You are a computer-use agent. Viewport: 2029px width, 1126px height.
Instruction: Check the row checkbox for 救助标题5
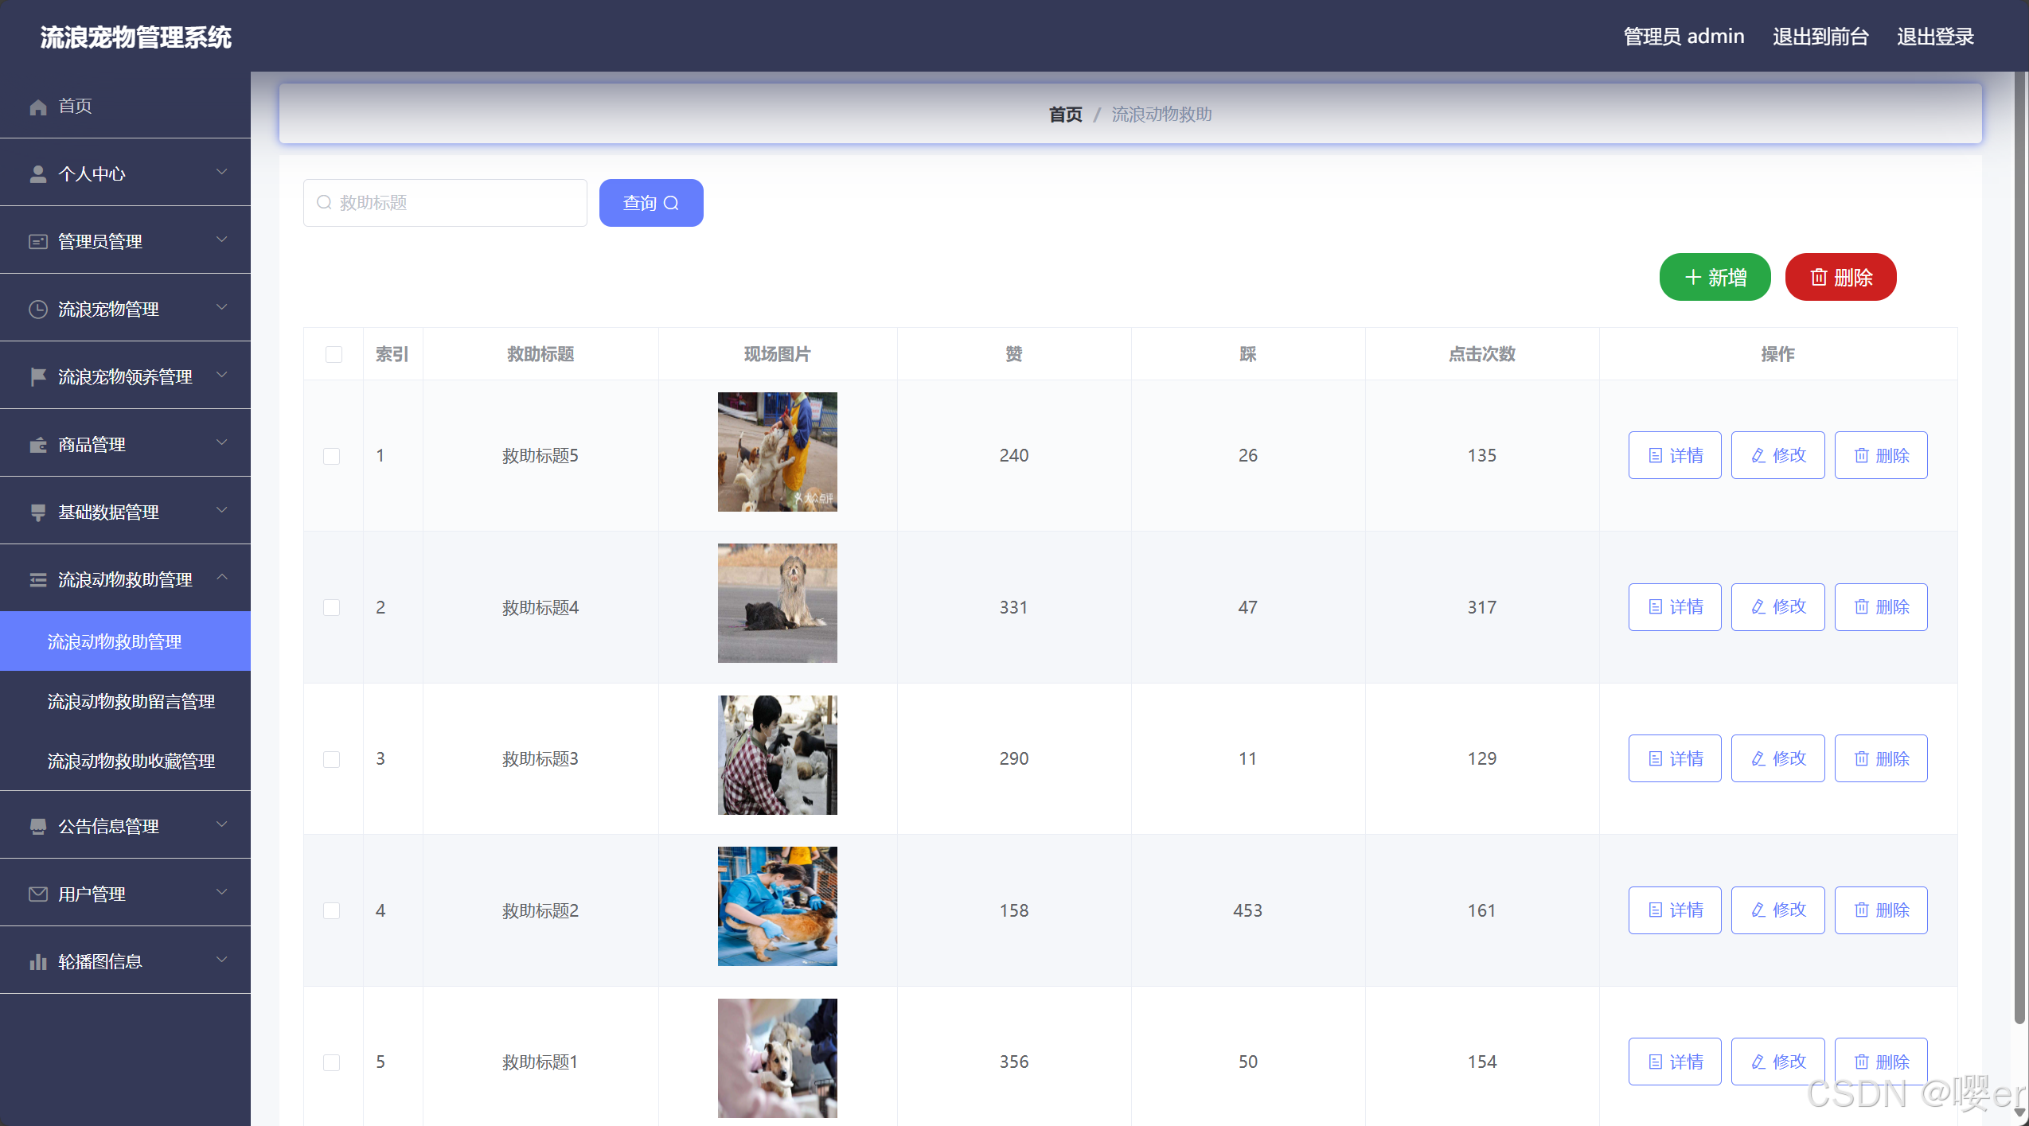click(332, 456)
